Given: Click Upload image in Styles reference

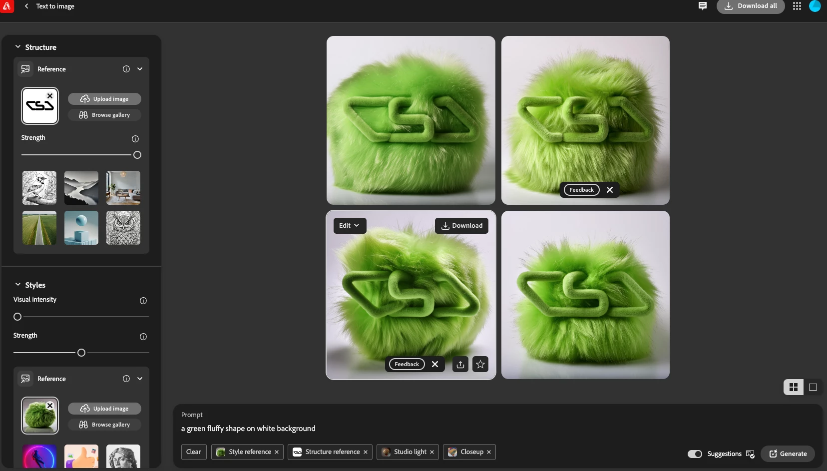Looking at the screenshot, I should (104, 409).
